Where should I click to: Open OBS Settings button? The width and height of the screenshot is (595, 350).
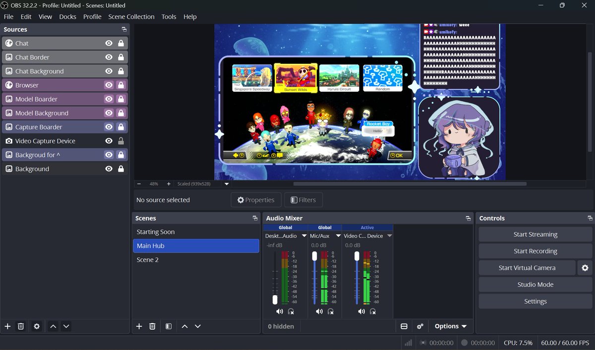point(535,301)
